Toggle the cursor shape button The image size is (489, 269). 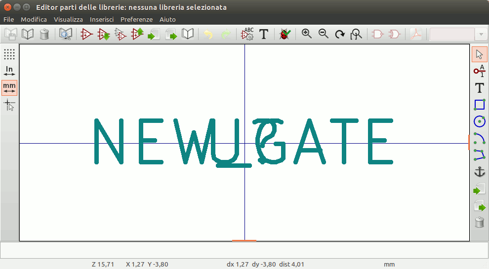(x=9, y=105)
